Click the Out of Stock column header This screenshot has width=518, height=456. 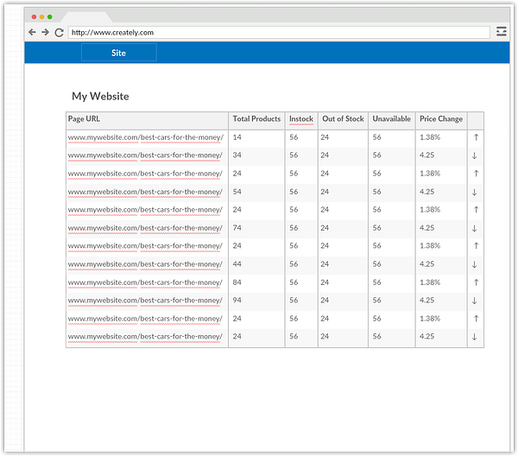tap(343, 118)
